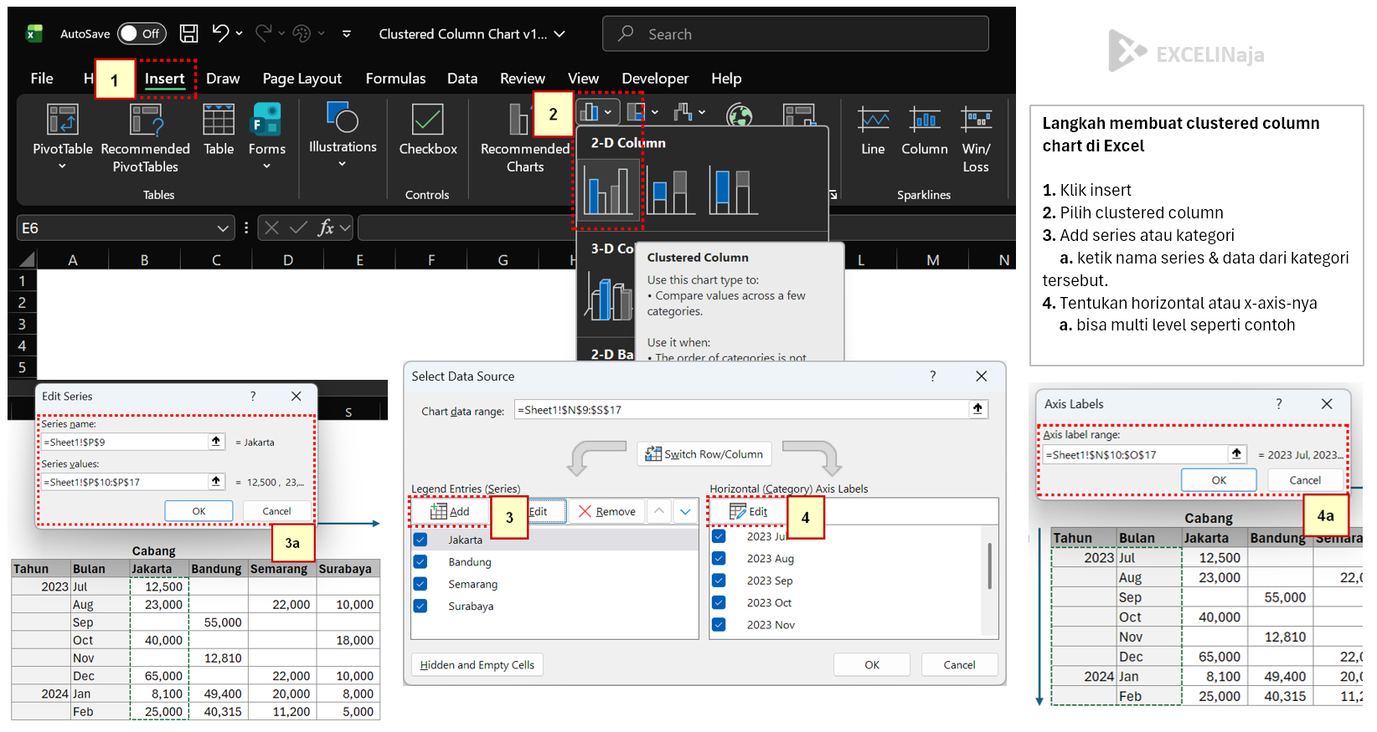Uncheck the 2023 Sep category checkbox
This screenshot has height=732, width=1377.
click(719, 580)
